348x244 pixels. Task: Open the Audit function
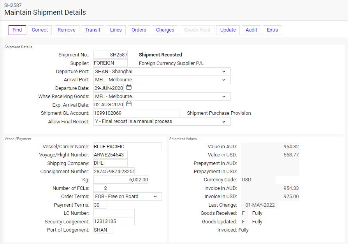click(251, 30)
